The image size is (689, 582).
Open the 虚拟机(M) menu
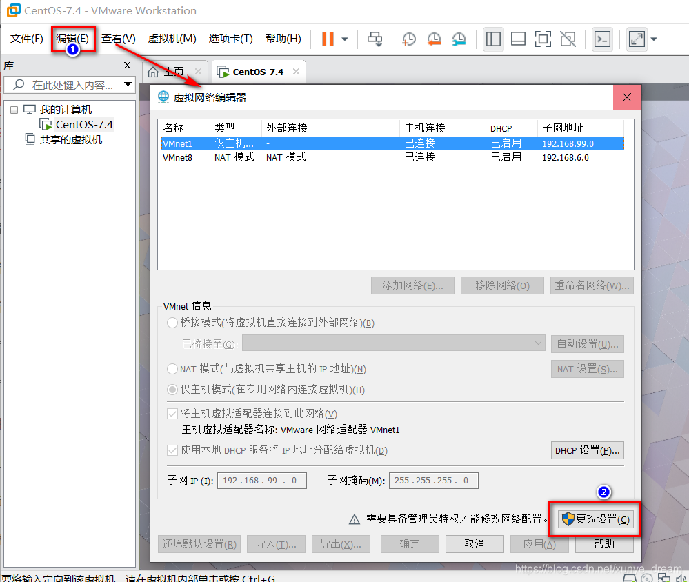(x=172, y=39)
